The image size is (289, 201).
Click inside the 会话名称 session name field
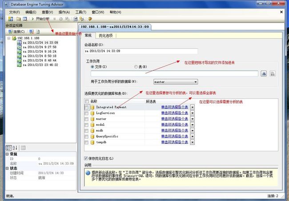pos(141,51)
